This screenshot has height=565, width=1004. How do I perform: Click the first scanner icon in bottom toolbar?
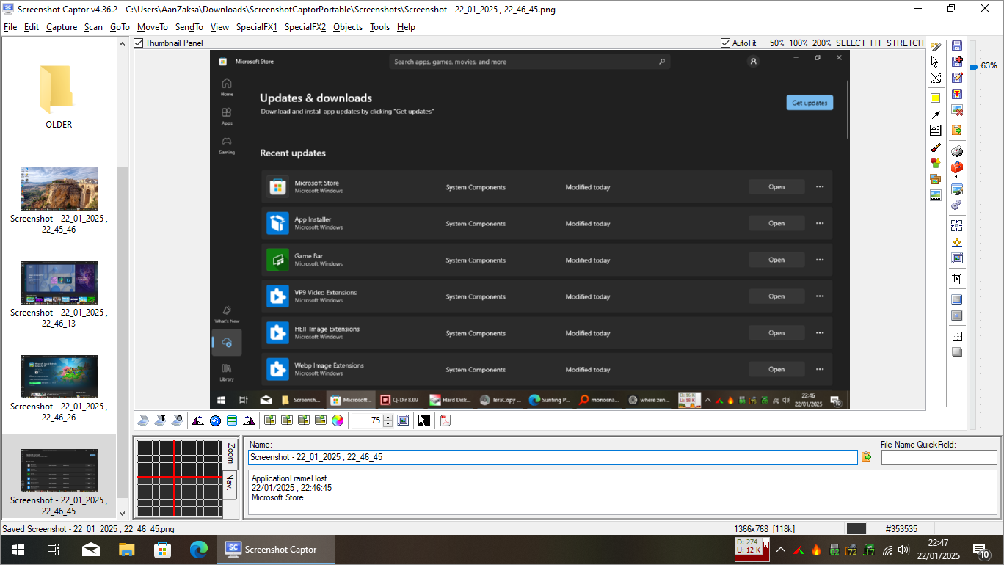click(x=144, y=420)
